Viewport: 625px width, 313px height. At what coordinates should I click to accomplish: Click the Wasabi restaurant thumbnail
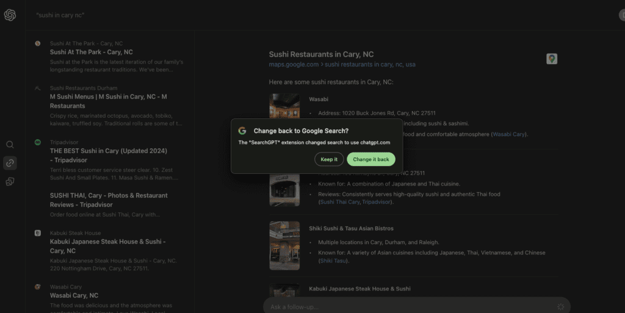click(x=284, y=106)
